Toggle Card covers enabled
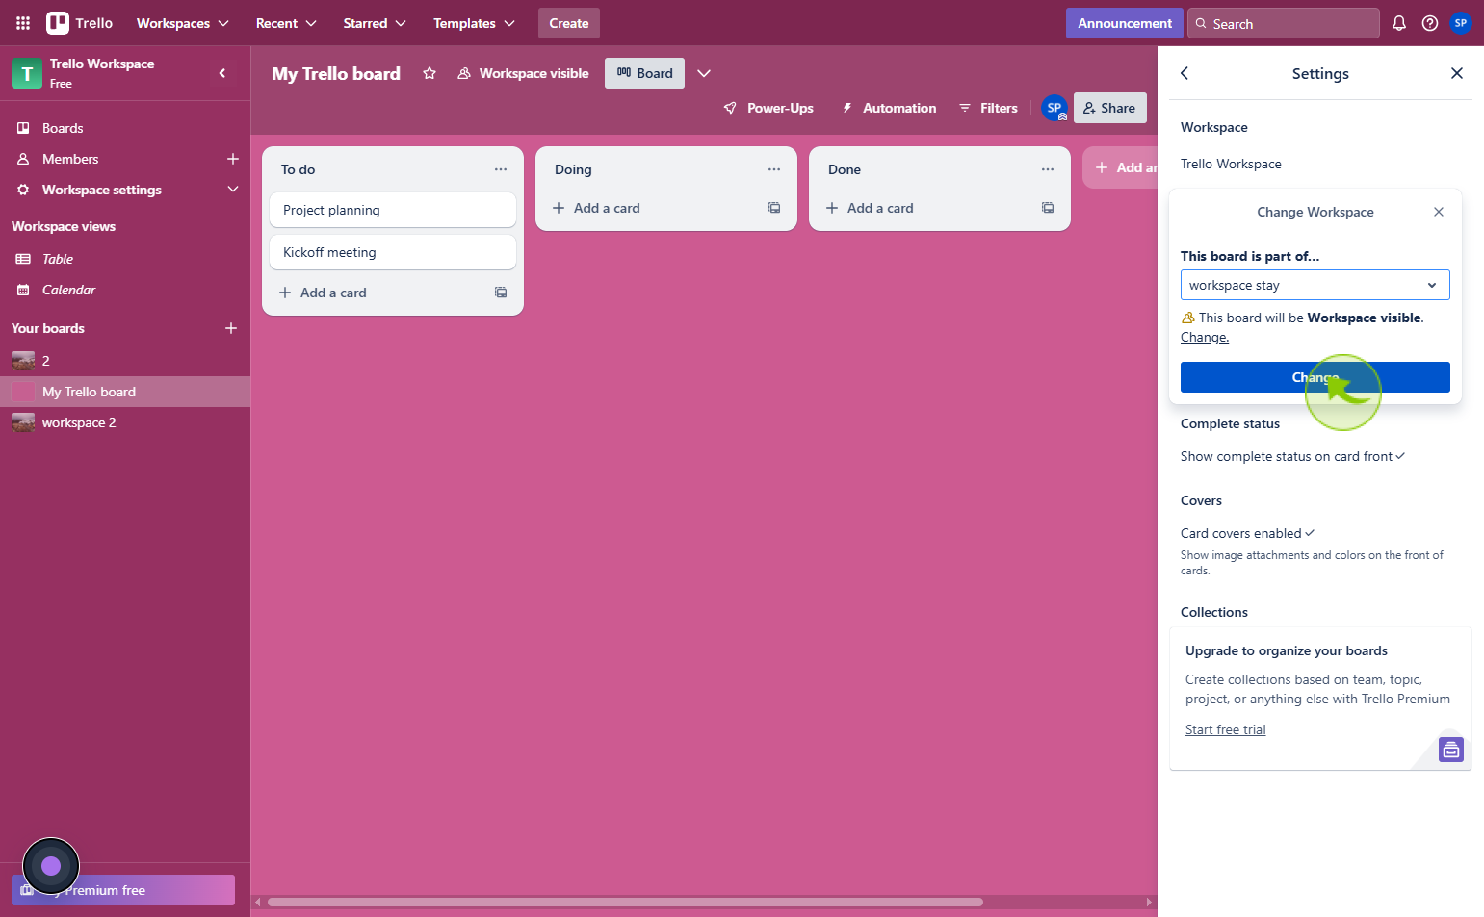The height and width of the screenshot is (917, 1484). click(x=1248, y=533)
